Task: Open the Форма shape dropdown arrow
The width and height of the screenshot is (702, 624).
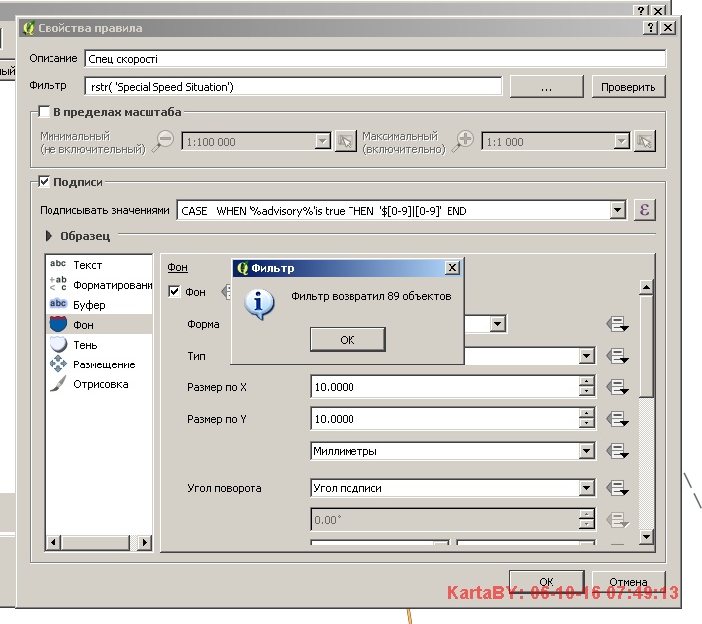Action: coord(497,324)
